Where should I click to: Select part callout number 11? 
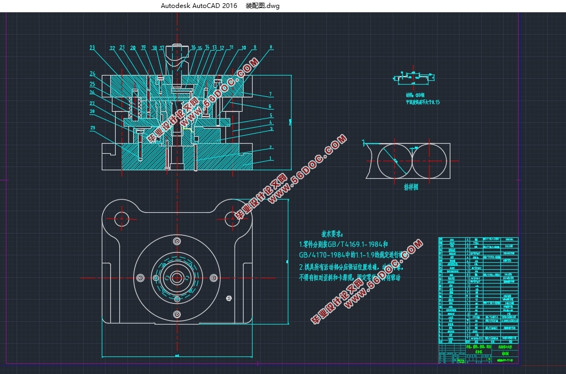pyautogui.click(x=231, y=47)
